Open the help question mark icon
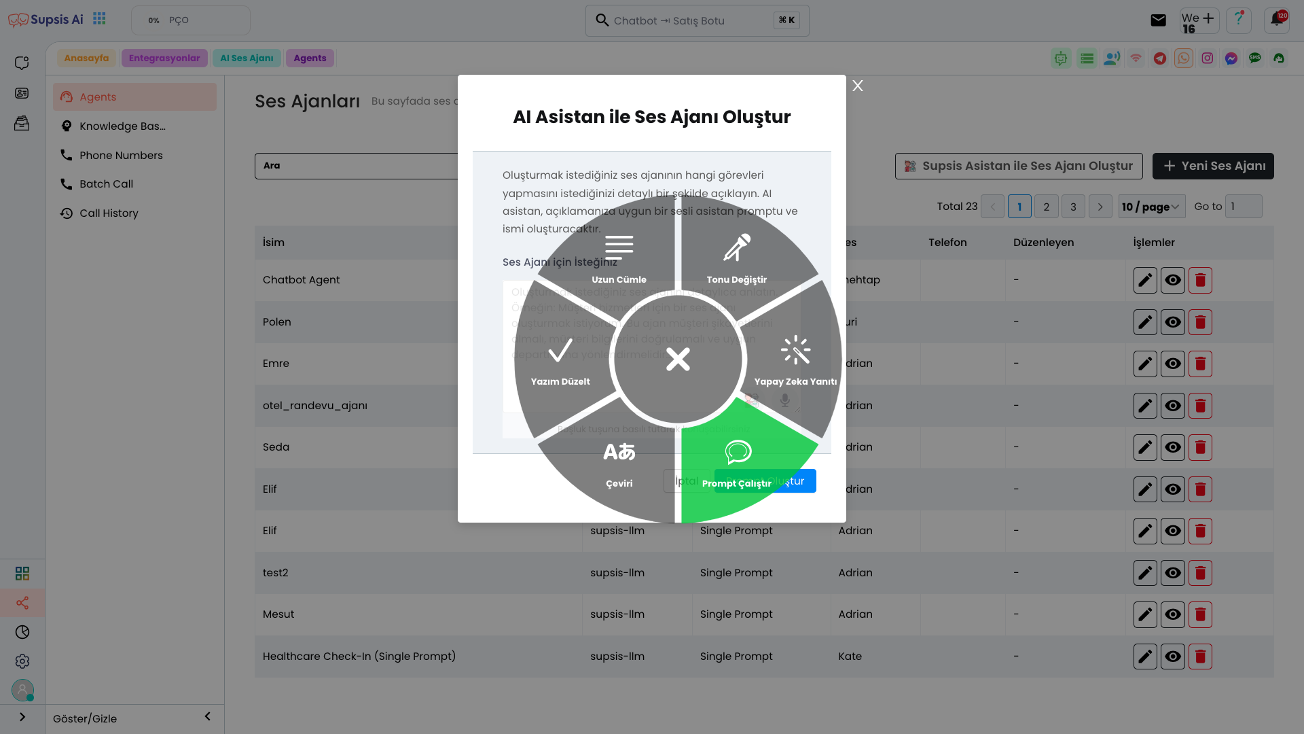 (x=1239, y=20)
